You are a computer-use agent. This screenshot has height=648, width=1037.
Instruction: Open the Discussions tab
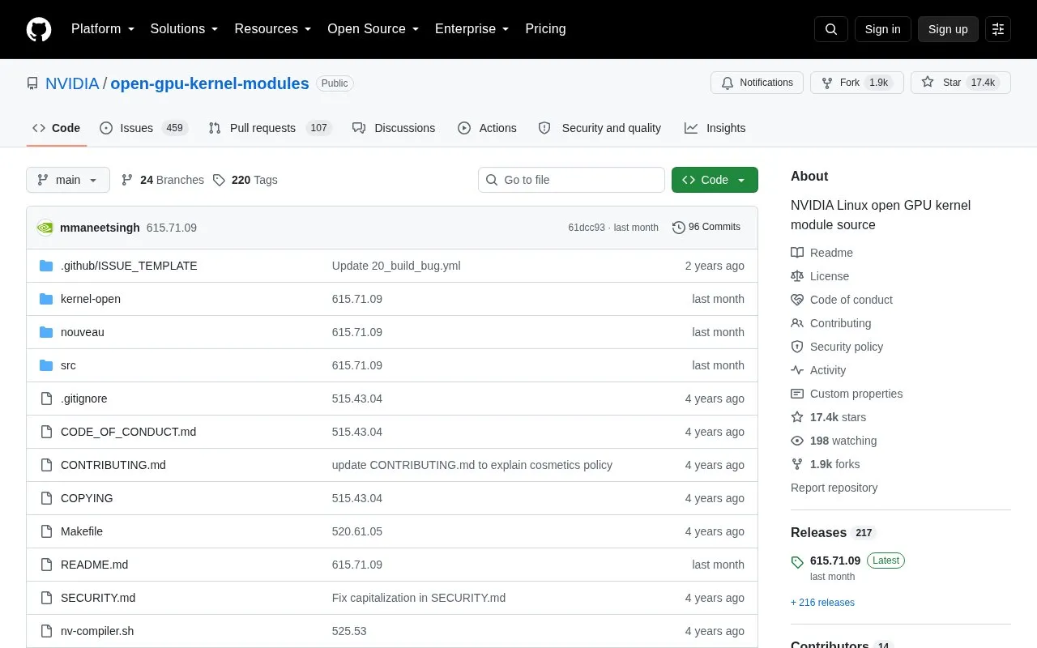tap(394, 128)
